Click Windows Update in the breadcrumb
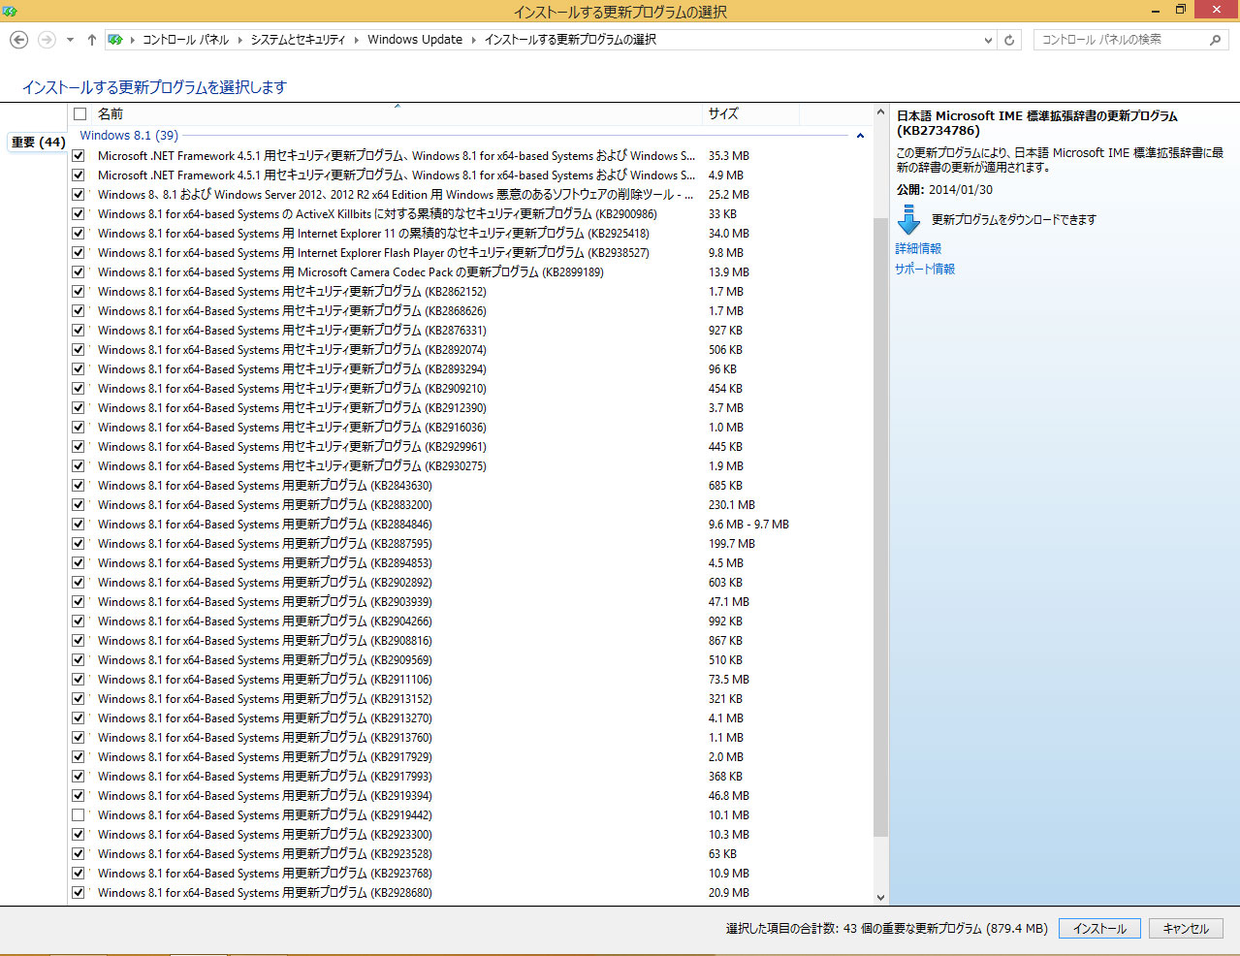Image resolution: width=1240 pixels, height=956 pixels. click(415, 40)
